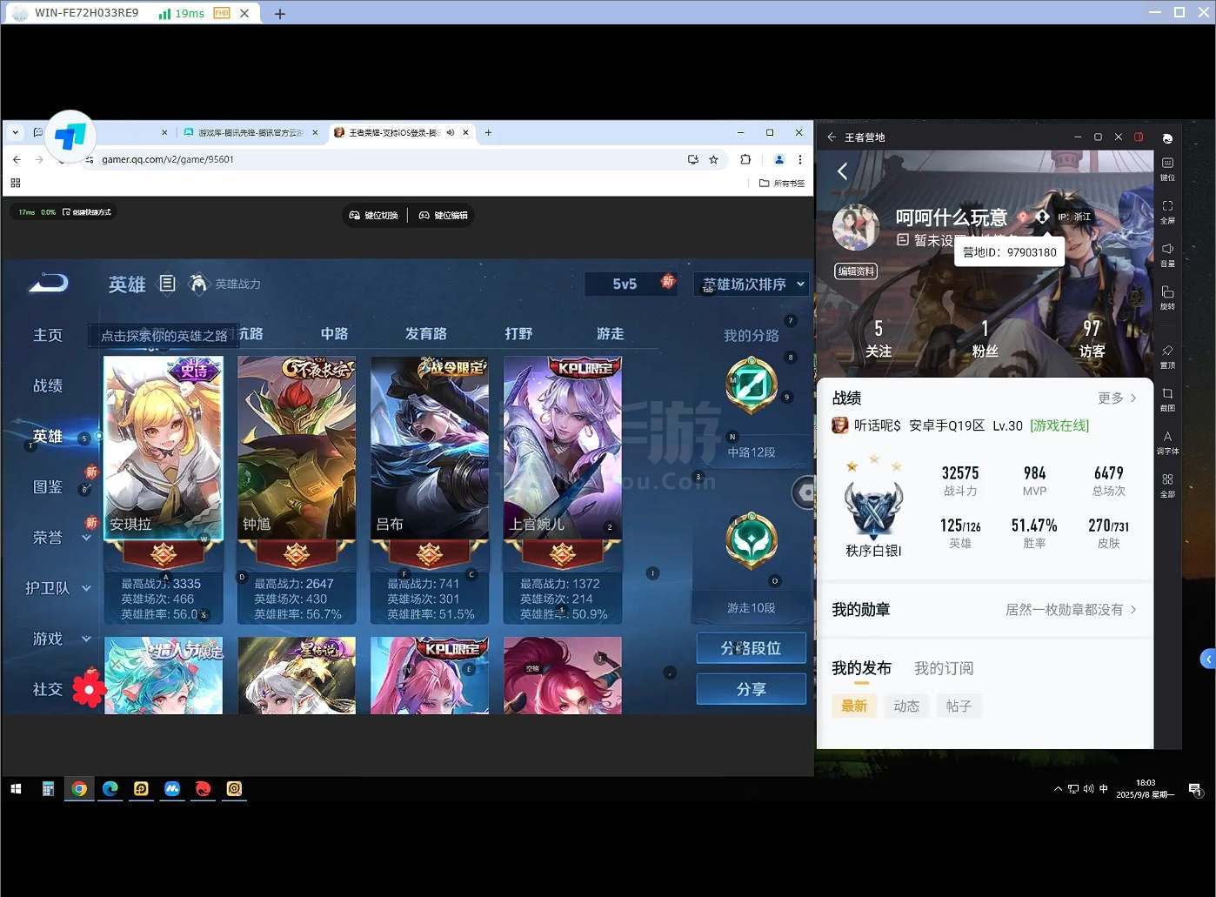Image resolution: width=1216 pixels, height=897 pixels.
Task: Select the 安琪拉 hero card
Action: [164, 448]
